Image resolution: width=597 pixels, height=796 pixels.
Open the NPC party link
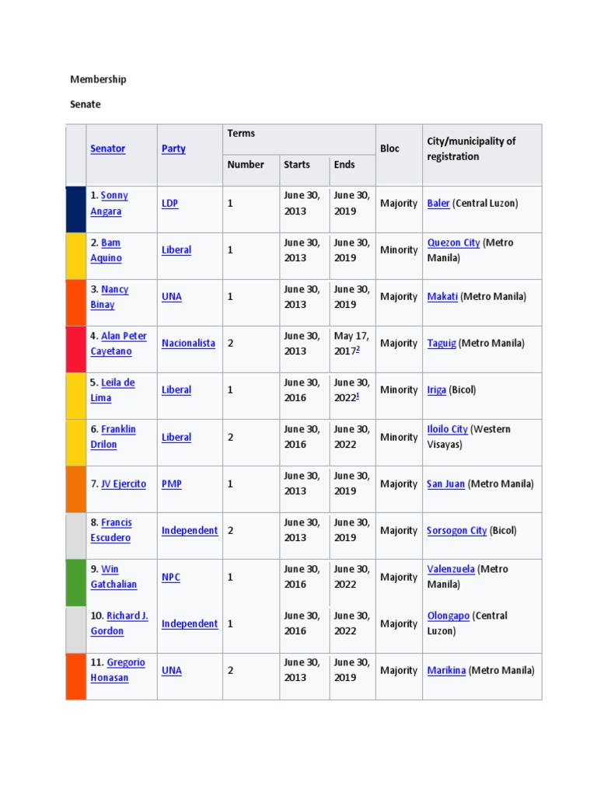[x=170, y=578]
